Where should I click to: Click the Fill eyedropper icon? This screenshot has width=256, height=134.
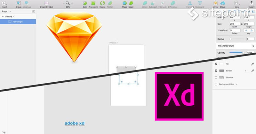pos(252,64)
